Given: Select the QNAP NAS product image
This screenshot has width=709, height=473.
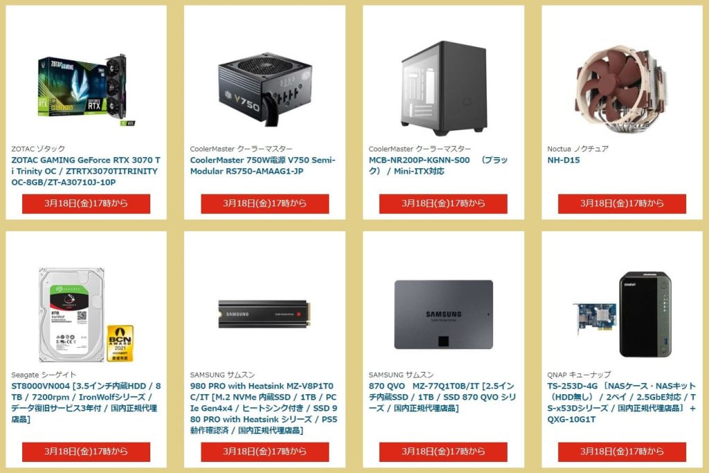Looking at the screenshot, I should [622, 314].
